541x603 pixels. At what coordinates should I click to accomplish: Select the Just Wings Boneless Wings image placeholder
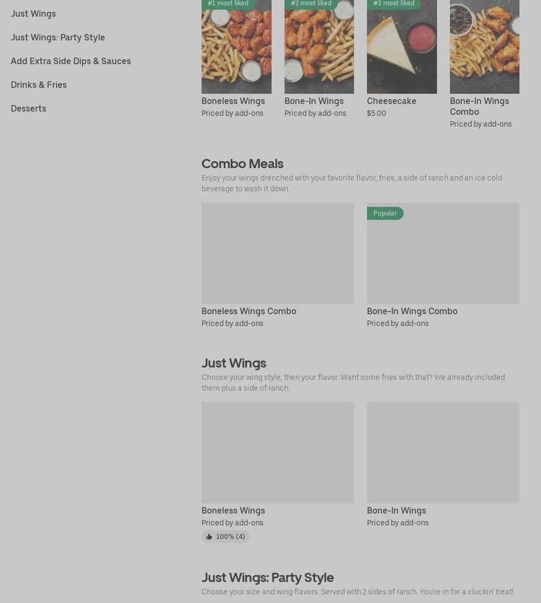point(278,453)
